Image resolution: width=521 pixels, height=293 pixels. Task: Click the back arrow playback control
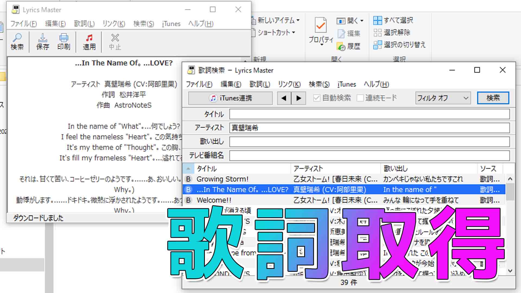[x=284, y=98]
